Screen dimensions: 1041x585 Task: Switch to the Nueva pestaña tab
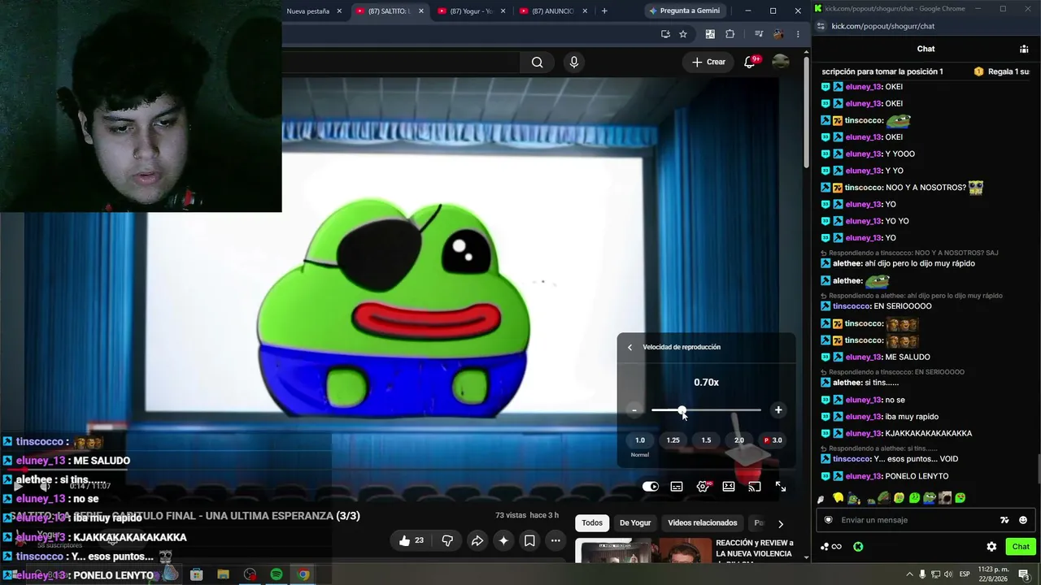[x=309, y=11]
